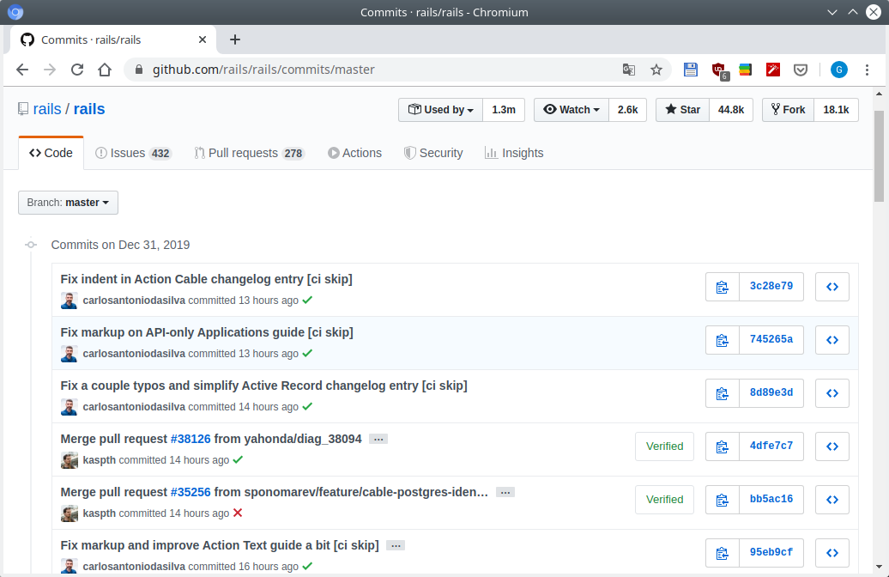Viewport: 889px width, 577px height.
Task: View the 1.3m dependents count
Action: pos(504,110)
